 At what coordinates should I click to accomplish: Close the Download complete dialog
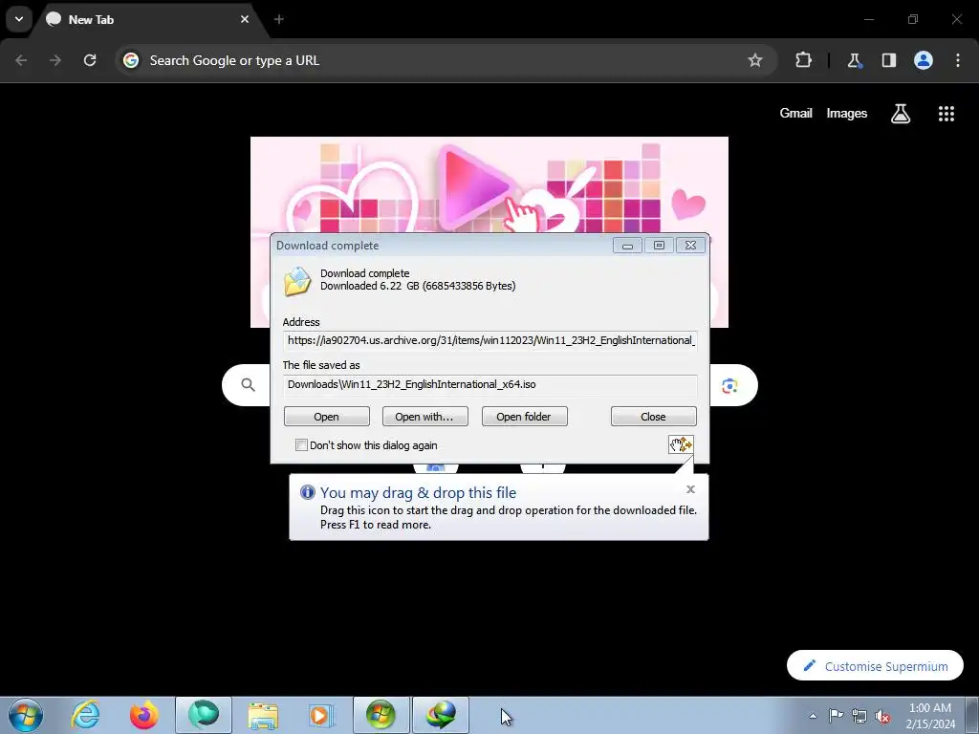[x=653, y=417]
